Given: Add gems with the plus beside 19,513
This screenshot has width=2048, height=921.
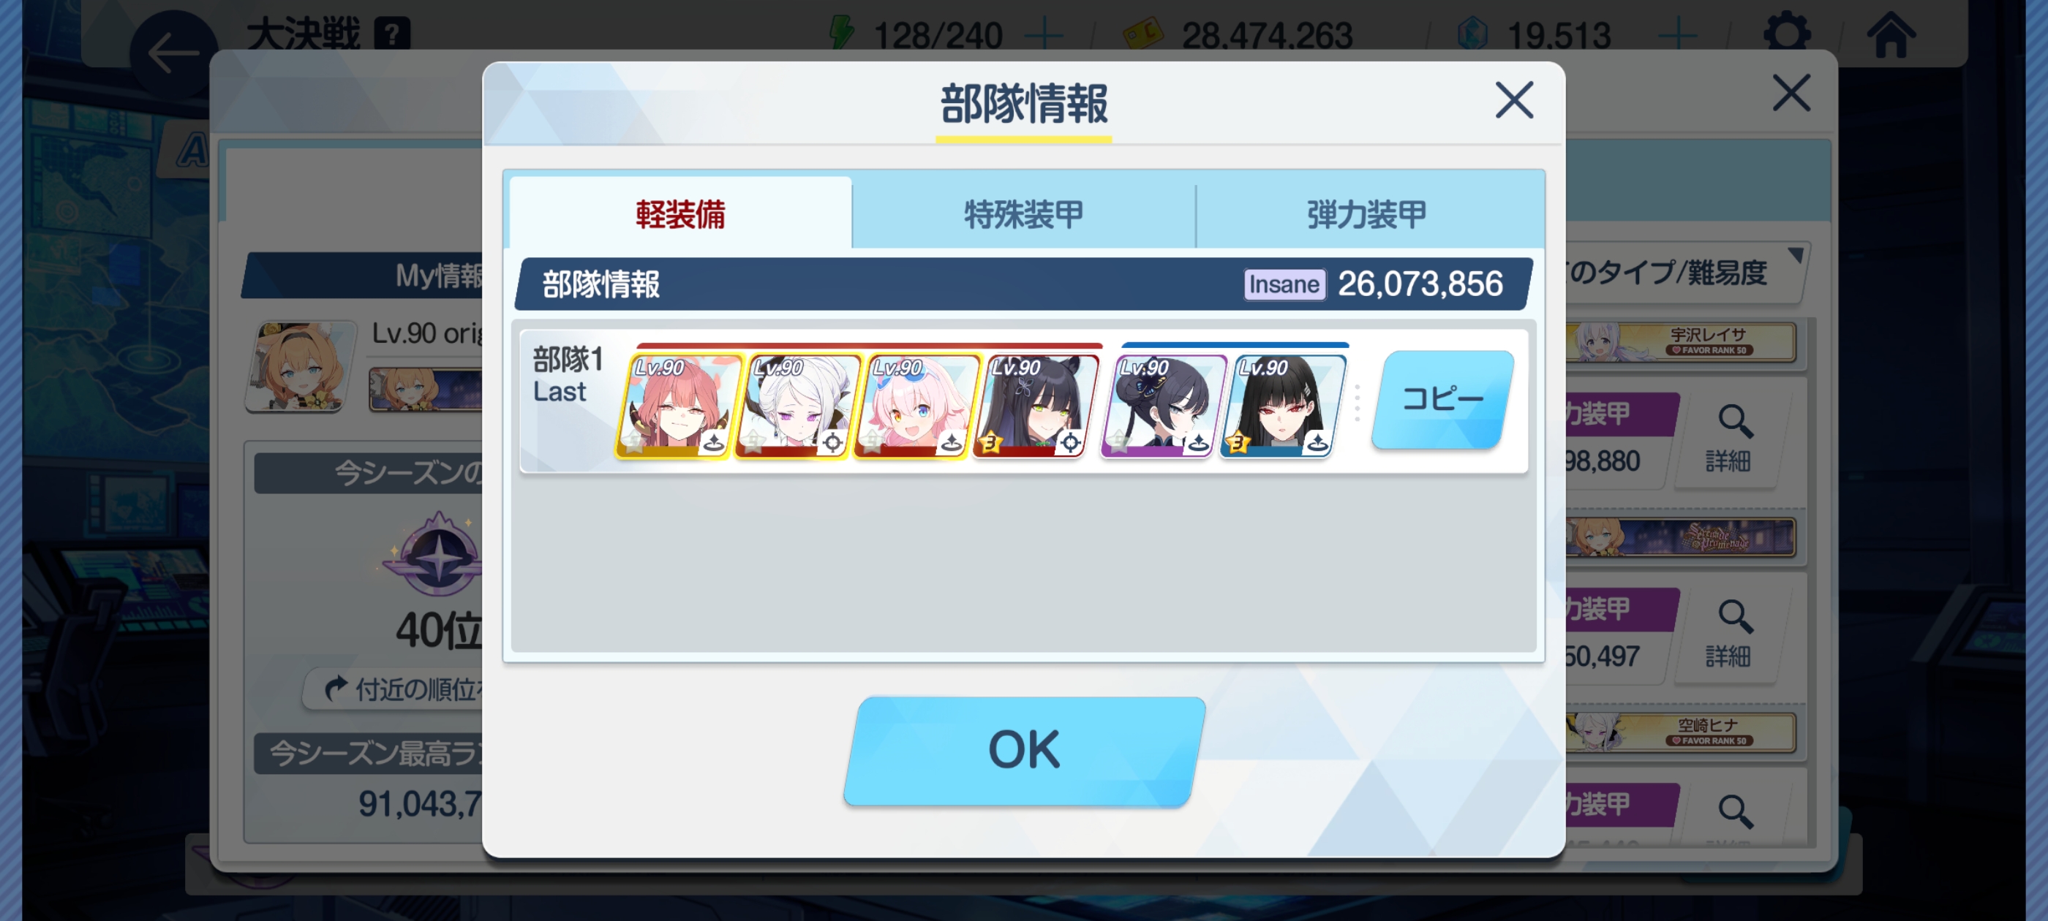Looking at the screenshot, I should point(1677,35).
